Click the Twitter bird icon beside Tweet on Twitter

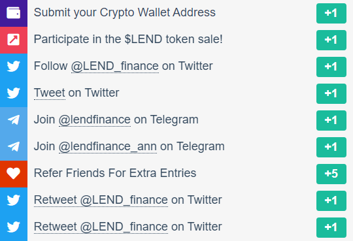pos(14,93)
